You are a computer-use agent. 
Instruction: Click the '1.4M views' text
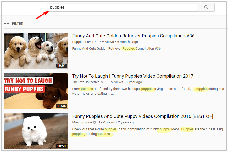(x=105, y=42)
